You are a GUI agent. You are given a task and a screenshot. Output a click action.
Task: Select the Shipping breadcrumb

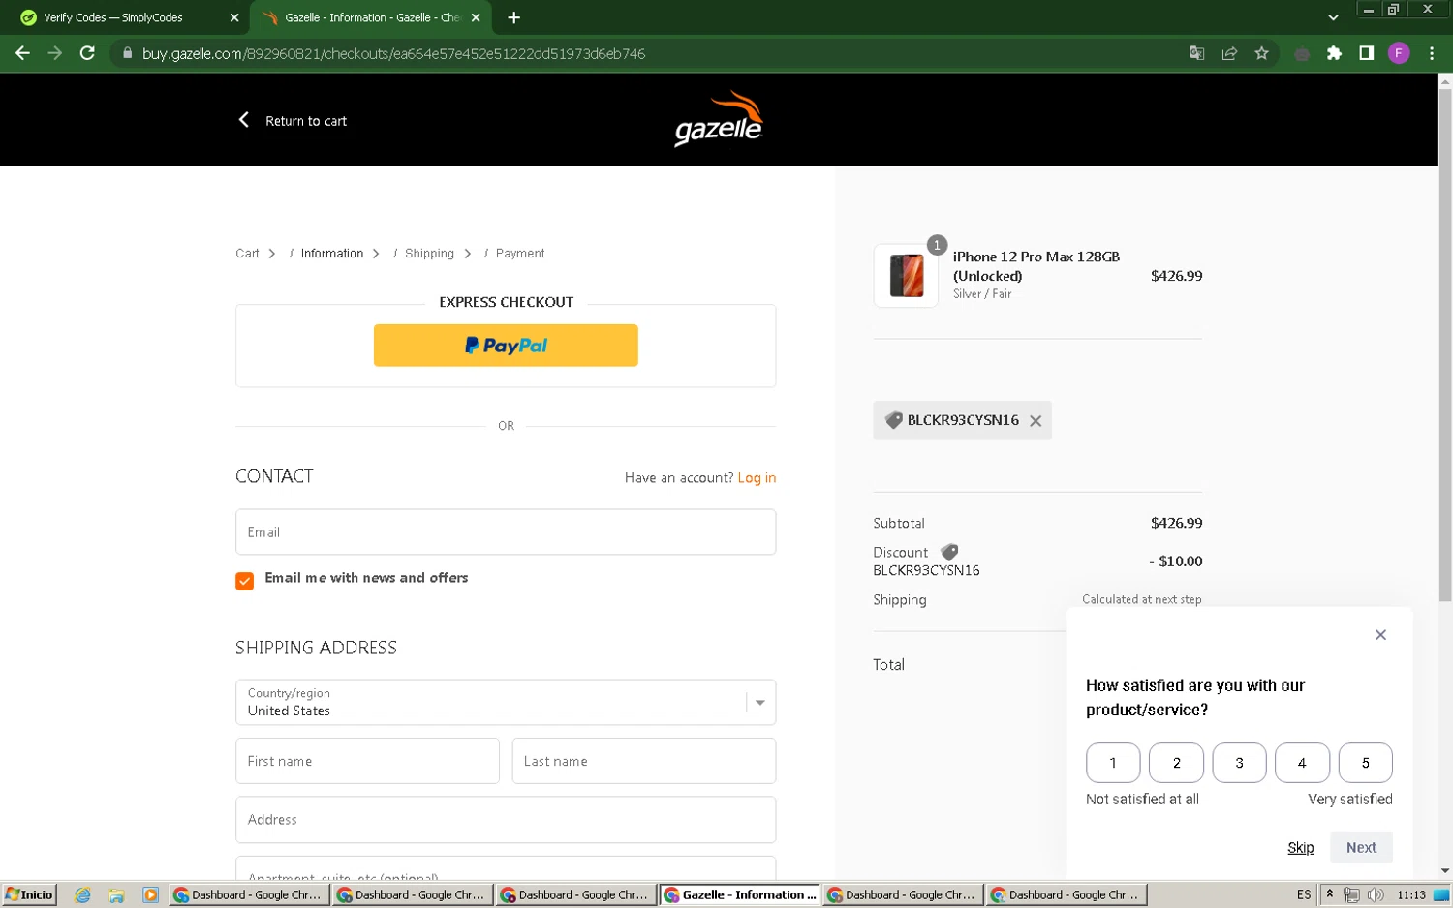(x=429, y=254)
